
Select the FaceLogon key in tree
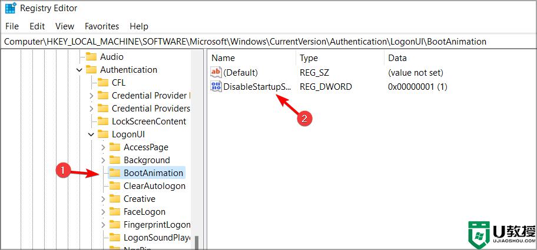tap(144, 212)
